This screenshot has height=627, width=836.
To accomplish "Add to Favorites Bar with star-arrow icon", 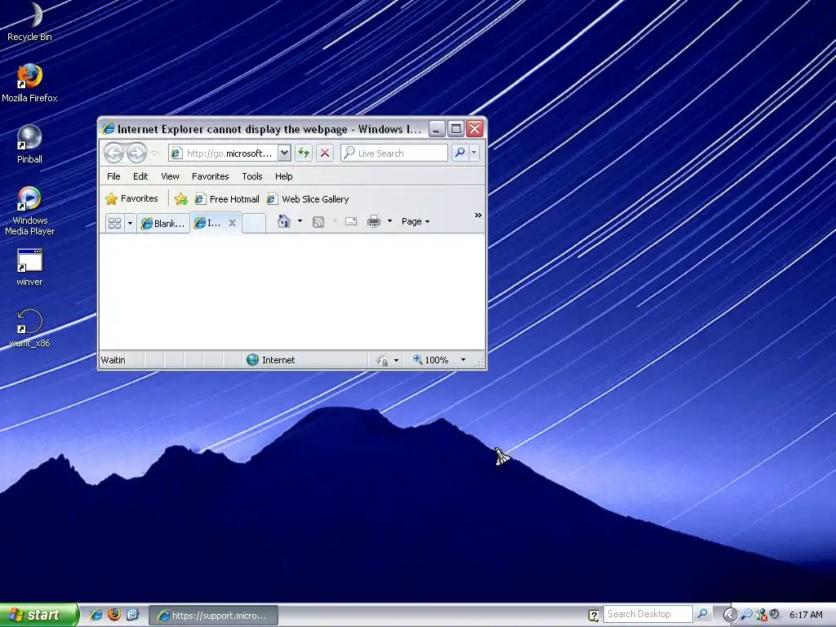I will (180, 199).
